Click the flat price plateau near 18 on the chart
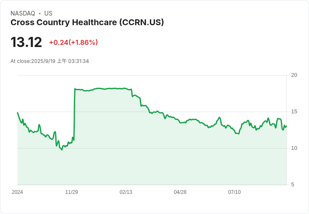 (103, 89)
